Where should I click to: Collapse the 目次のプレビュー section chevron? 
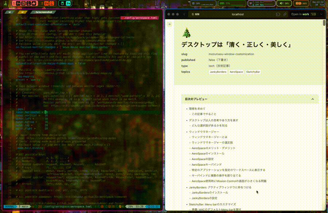[x=312, y=99]
